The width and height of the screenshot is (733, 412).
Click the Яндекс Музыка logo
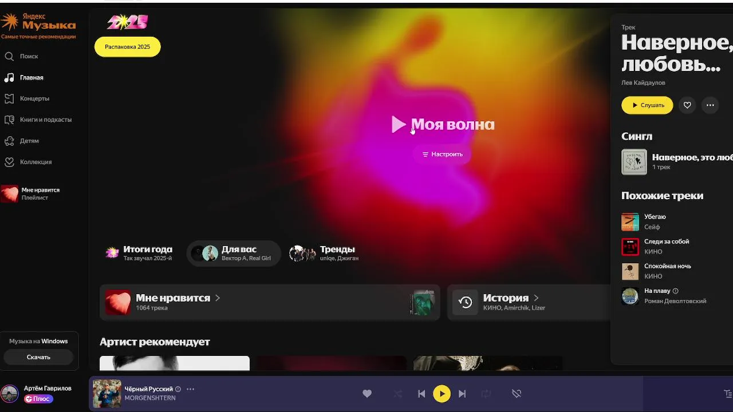coord(38,23)
